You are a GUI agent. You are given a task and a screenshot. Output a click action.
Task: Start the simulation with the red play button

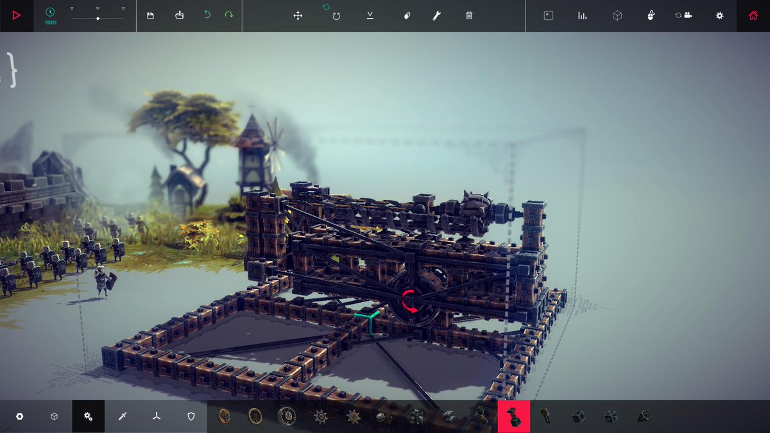click(x=16, y=15)
